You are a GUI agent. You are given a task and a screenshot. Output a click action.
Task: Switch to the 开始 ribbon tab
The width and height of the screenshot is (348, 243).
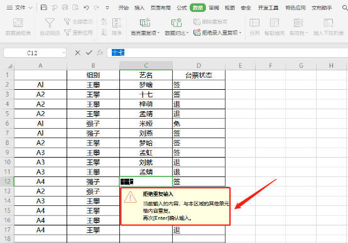(x=123, y=8)
